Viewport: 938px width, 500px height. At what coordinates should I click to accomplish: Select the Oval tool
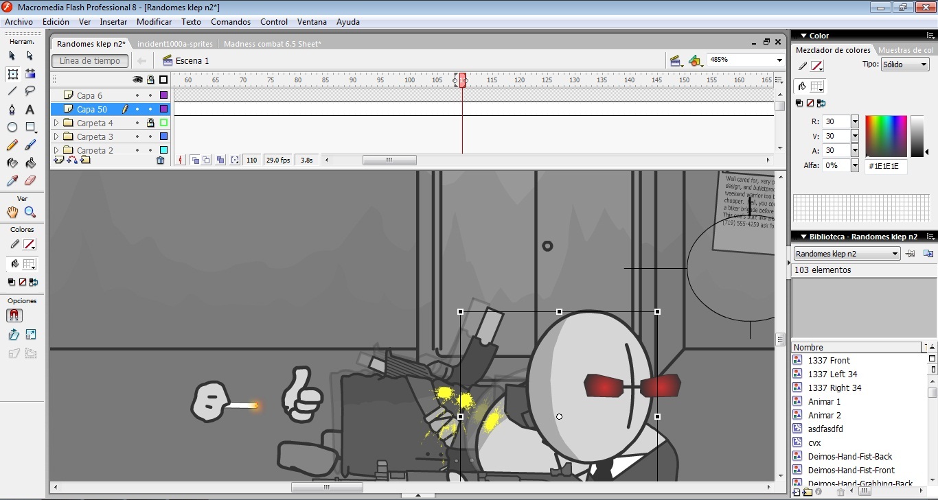(x=12, y=128)
